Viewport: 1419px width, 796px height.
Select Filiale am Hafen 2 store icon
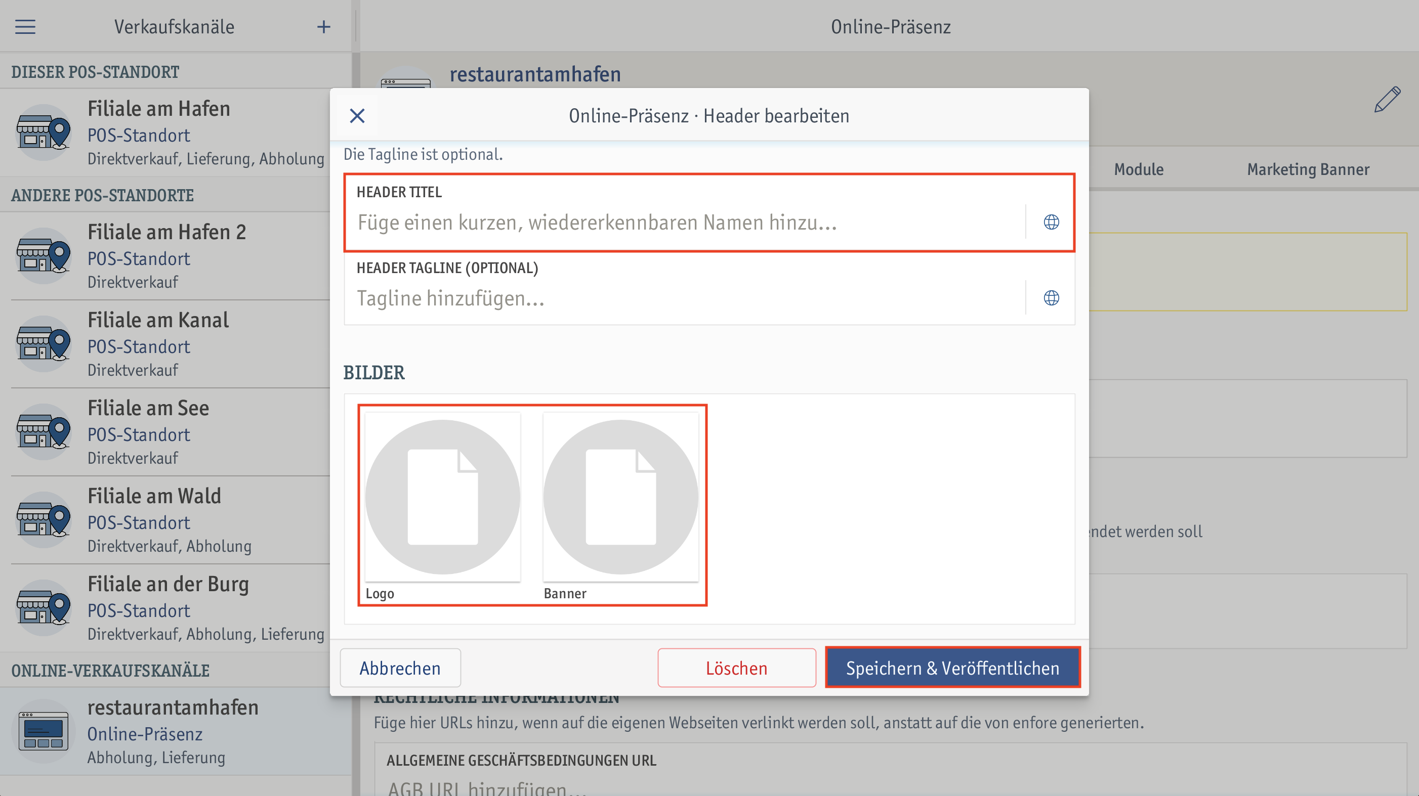point(44,256)
